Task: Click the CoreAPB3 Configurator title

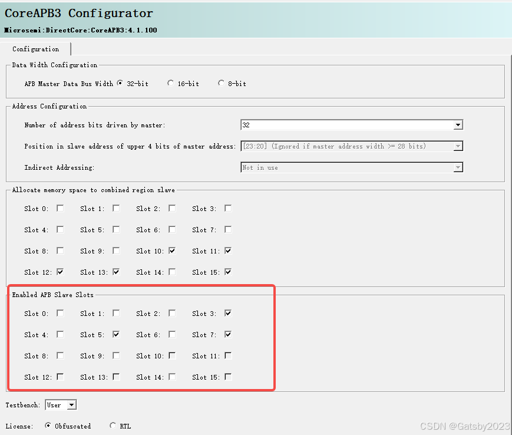Action: click(79, 14)
